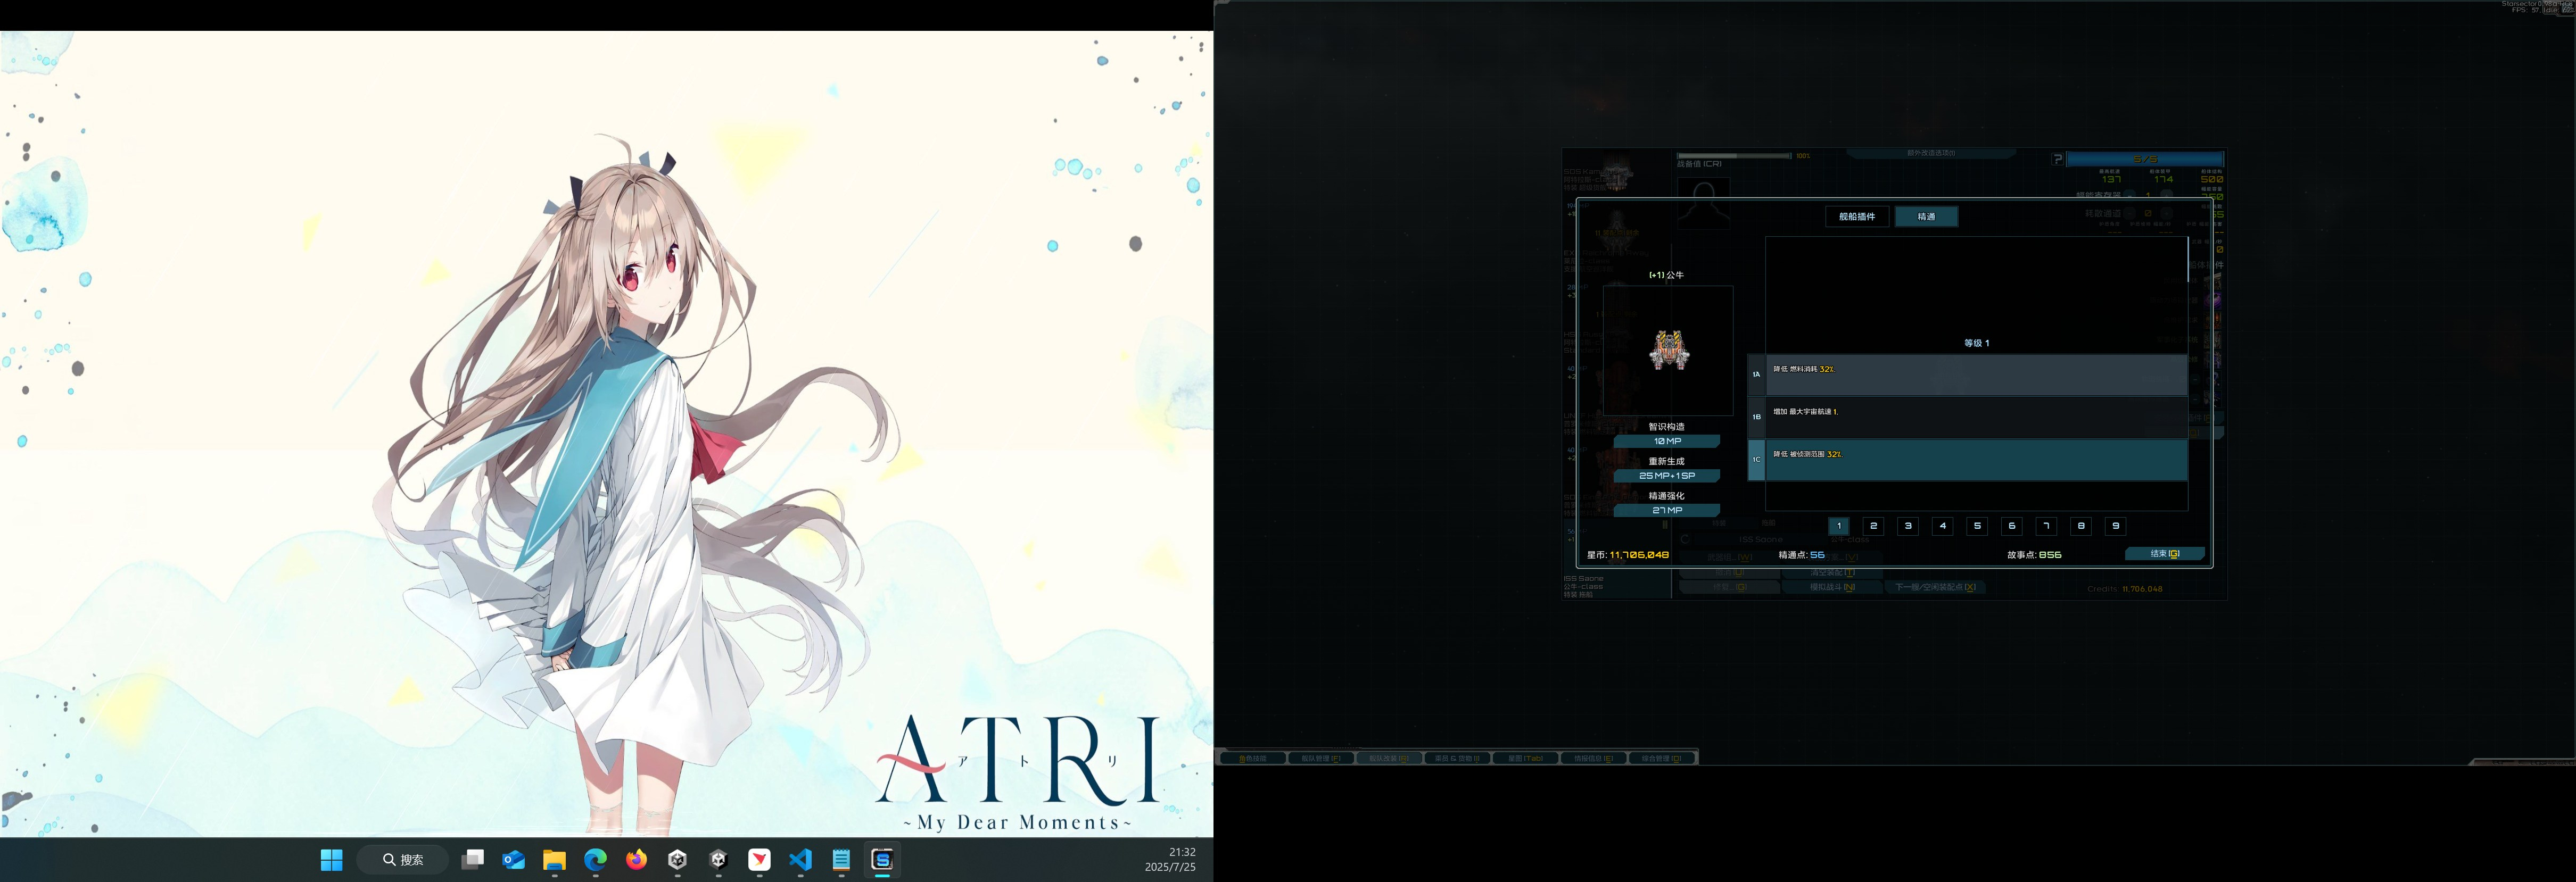Switch to the 精通 tab
2576x882 pixels.
[1926, 216]
